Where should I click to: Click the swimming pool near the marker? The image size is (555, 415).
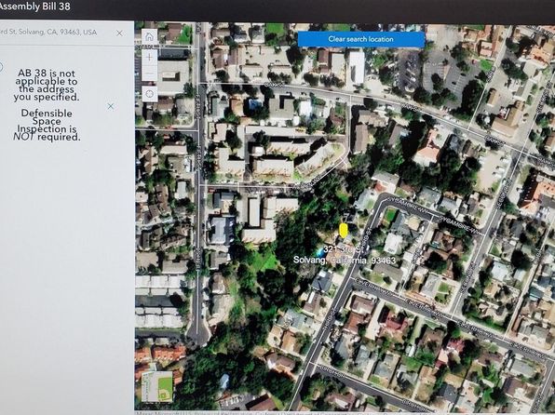(x=320, y=252)
